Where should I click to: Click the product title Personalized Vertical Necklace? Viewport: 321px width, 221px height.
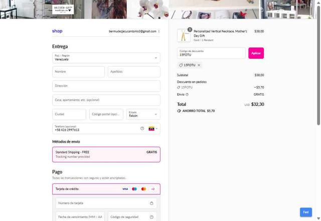point(220,34)
